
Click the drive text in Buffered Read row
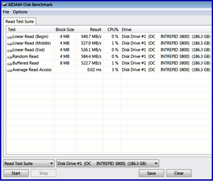(166, 63)
